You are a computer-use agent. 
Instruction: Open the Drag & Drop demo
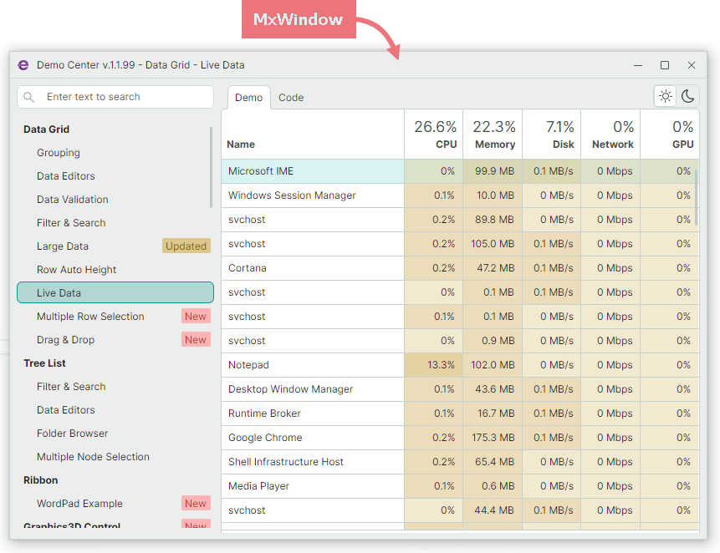[66, 340]
